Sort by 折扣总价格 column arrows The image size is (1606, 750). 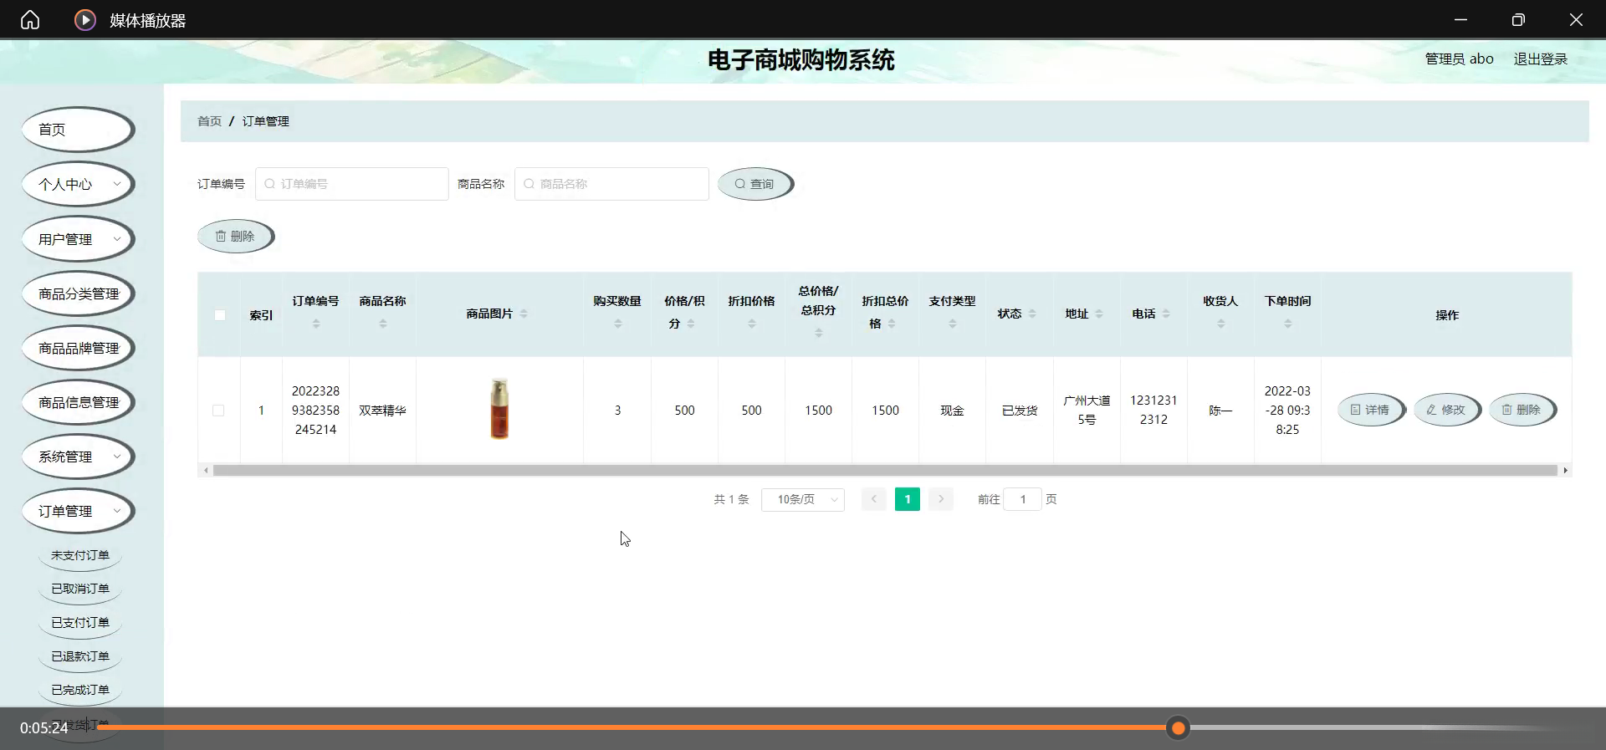[x=892, y=324]
